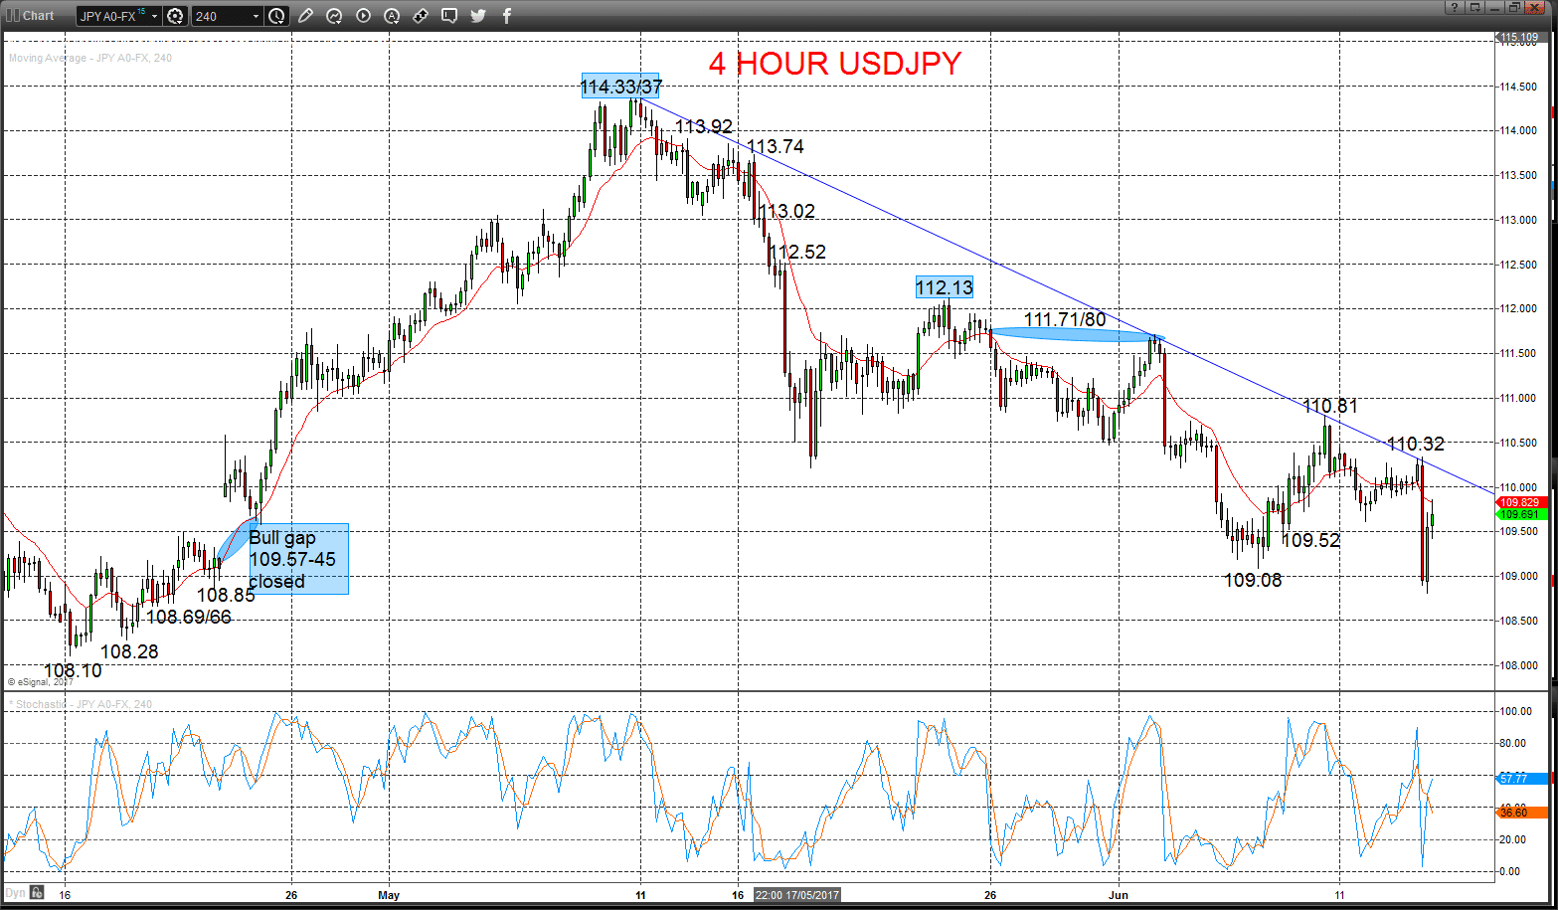Select the 108.69/66 price annotation

(189, 617)
